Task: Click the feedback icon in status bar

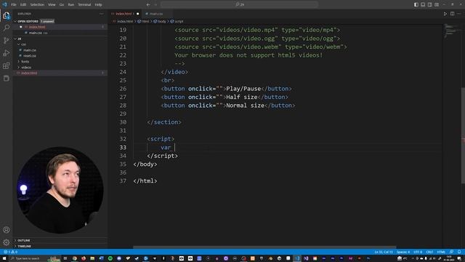Action: (x=451, y=252)
